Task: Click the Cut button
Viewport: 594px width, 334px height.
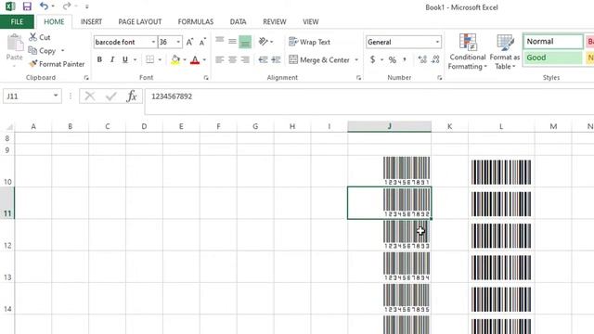Action: (x=40, y=37)
